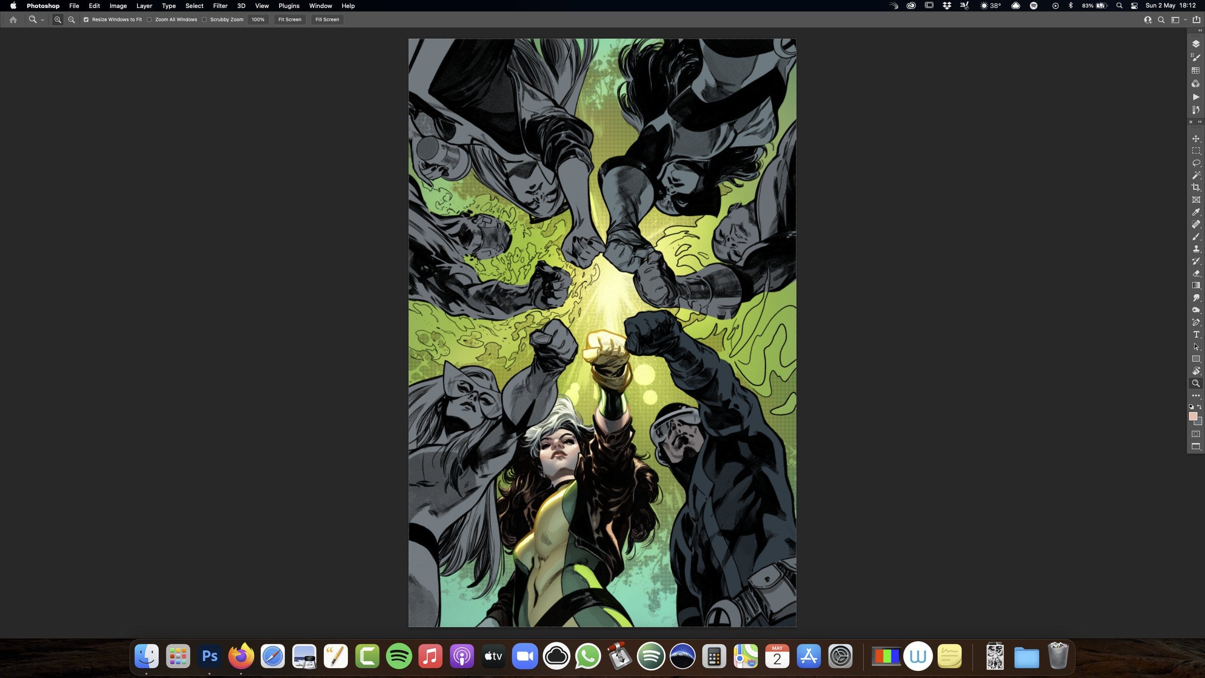Open the Channels panel icon
This screenshot has height=678, width=1205.
(x=1196, y=83)
